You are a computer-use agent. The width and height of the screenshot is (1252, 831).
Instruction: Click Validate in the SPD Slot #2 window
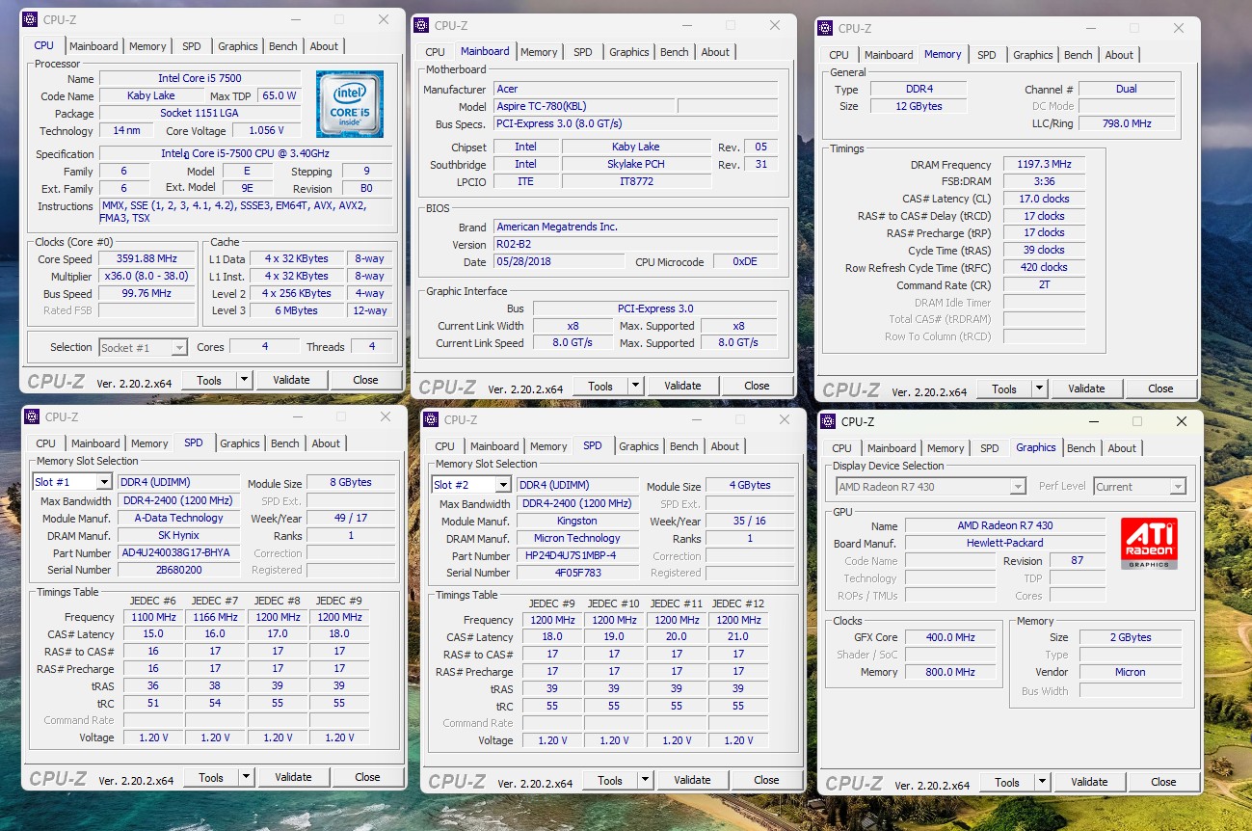click(x=692, y=780)
